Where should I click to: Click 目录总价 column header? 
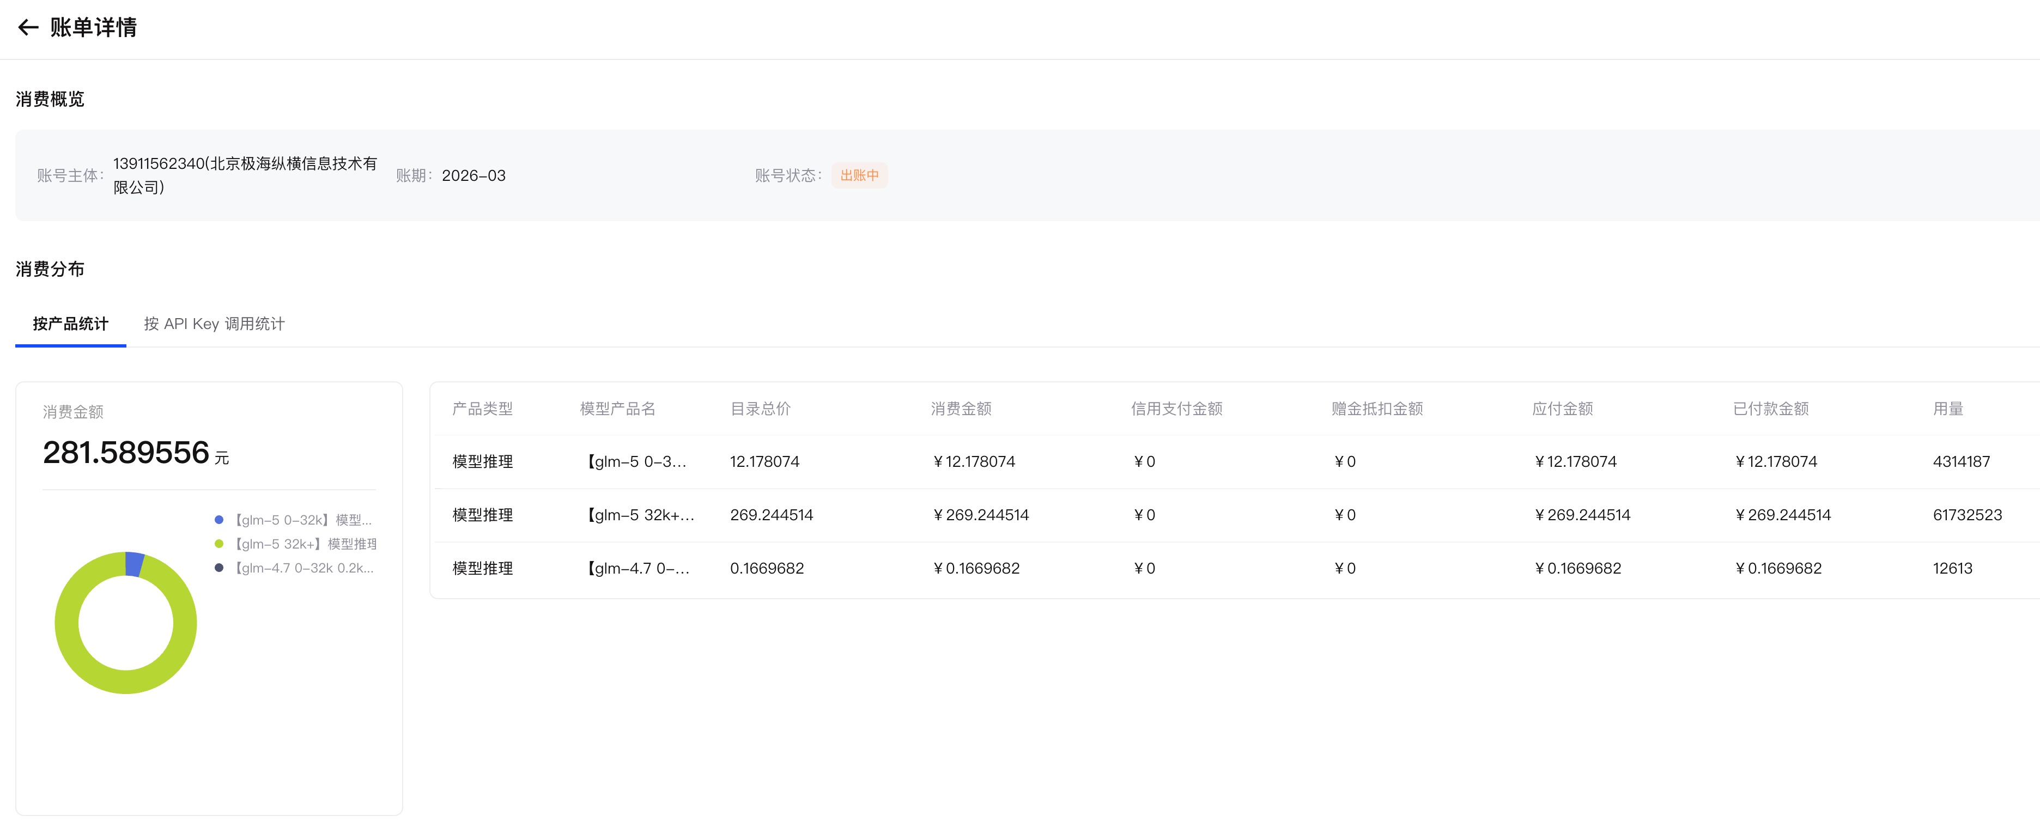click(x=760, y=409)
